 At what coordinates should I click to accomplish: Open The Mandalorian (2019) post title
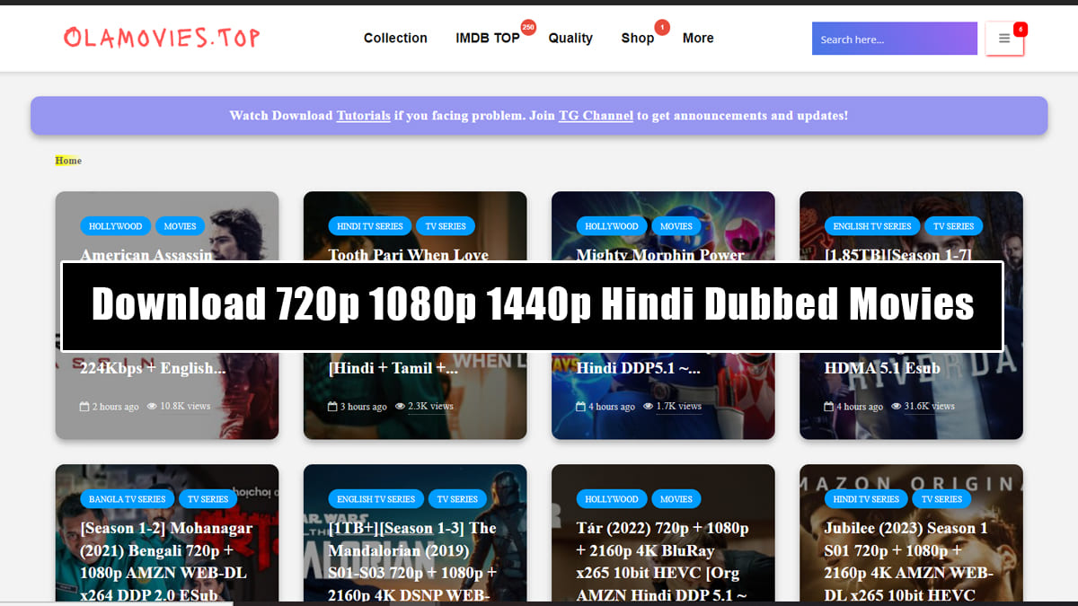click(412, 560)
